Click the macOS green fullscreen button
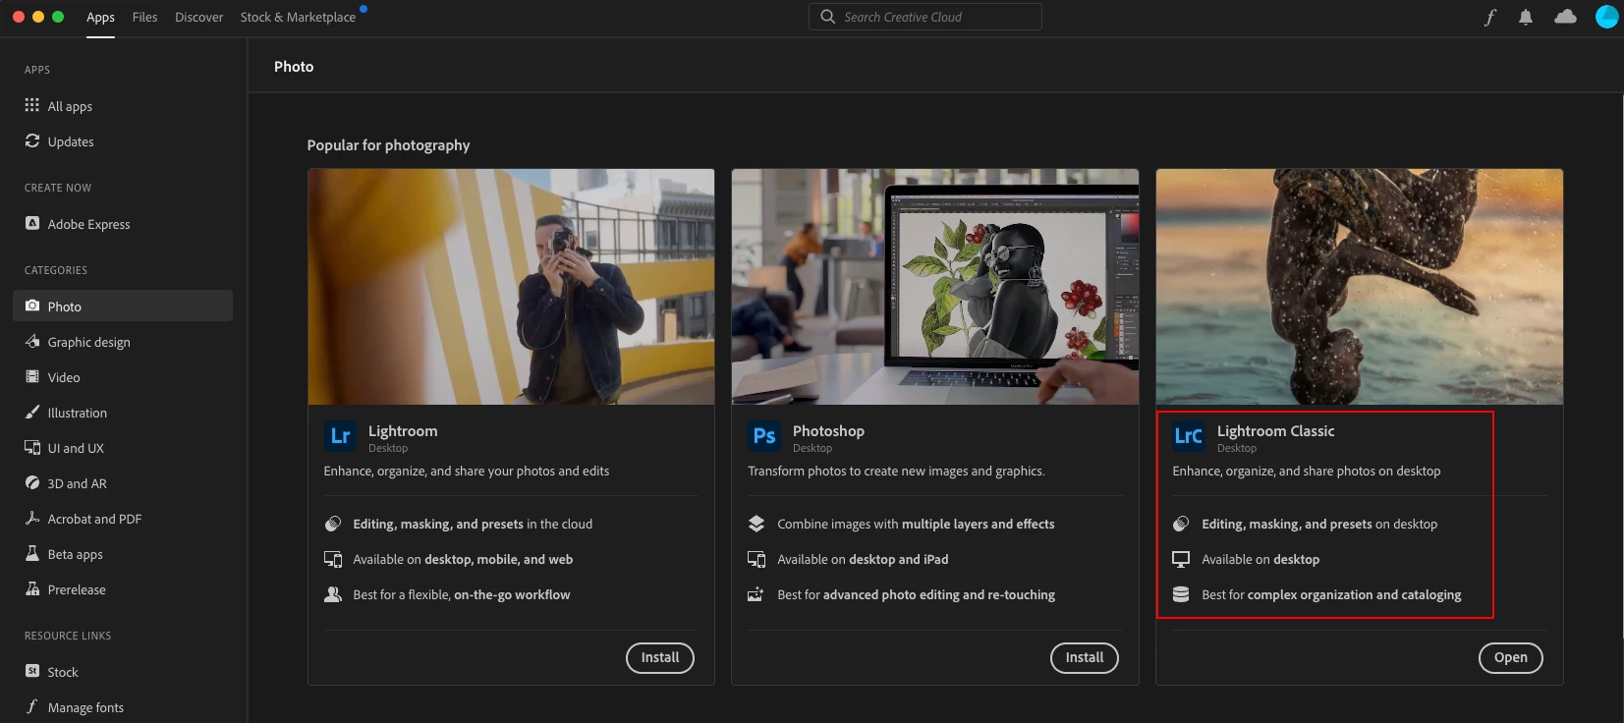 tap(58, 17)
